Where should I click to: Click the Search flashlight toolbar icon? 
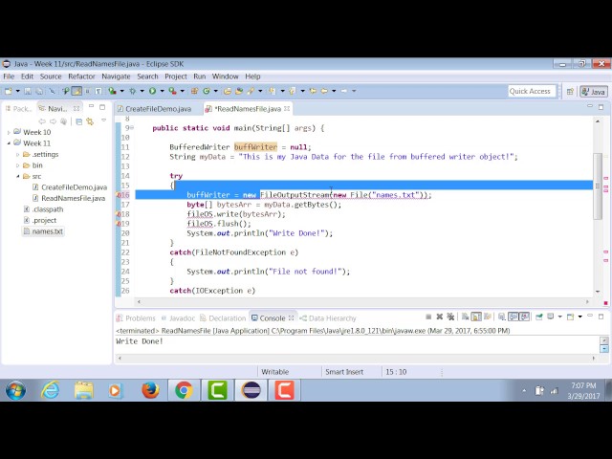click(x=251, y=91)
